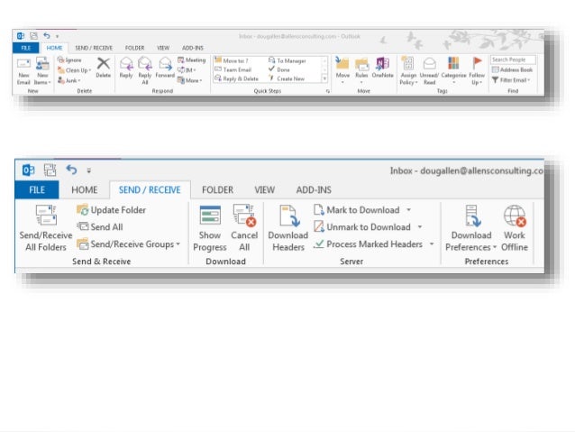Toggle Unread/Read
This screenshot has height=432, width=575.
click(429, 71)
